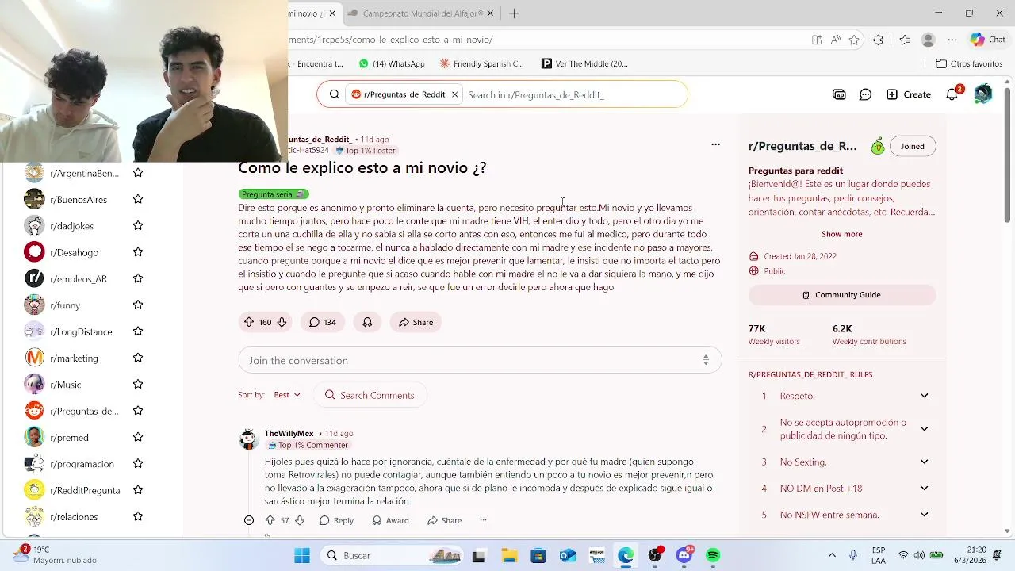
Task: Open the three-dot menu on TheWillyMex's comment
Action: pyautogui.click(x=483, y=520)
